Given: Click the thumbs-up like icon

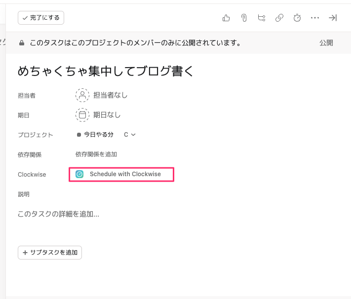Looking at the screenshot, I should (x=226, y=18).
